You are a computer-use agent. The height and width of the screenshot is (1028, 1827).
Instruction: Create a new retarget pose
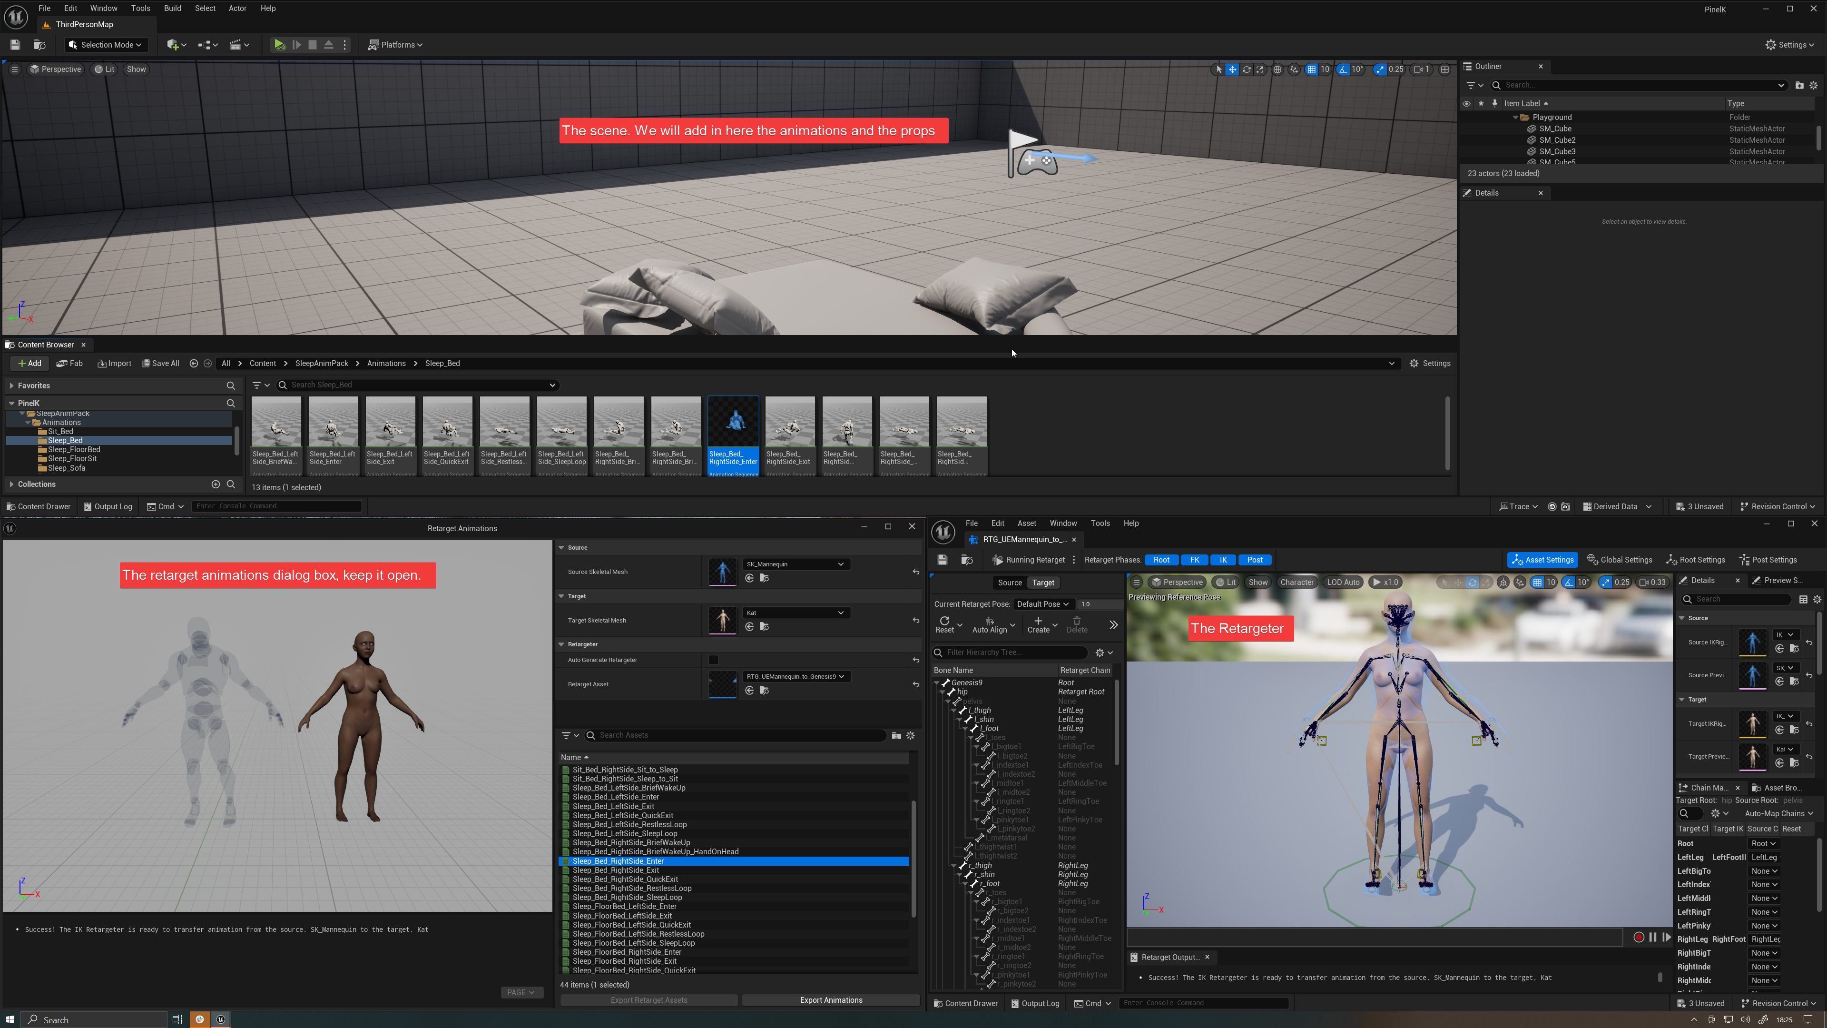point(1038,624)
